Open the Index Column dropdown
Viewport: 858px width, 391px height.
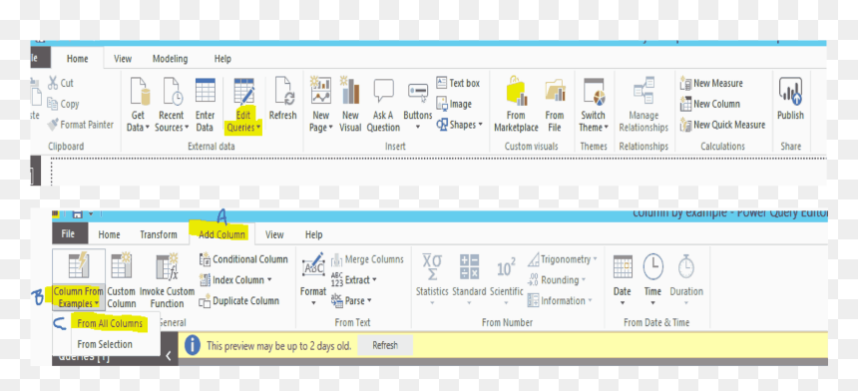[x=235, y=280]
